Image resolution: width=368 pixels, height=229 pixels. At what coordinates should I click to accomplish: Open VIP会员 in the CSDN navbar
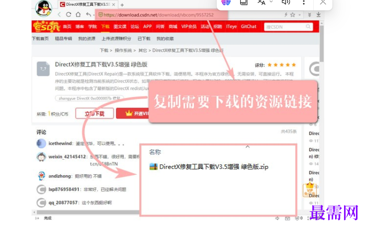188,27
